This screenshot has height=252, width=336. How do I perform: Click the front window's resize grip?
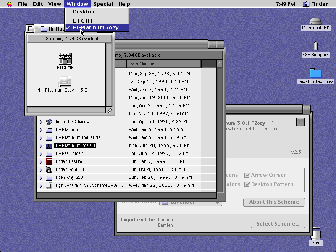point(110,110)
